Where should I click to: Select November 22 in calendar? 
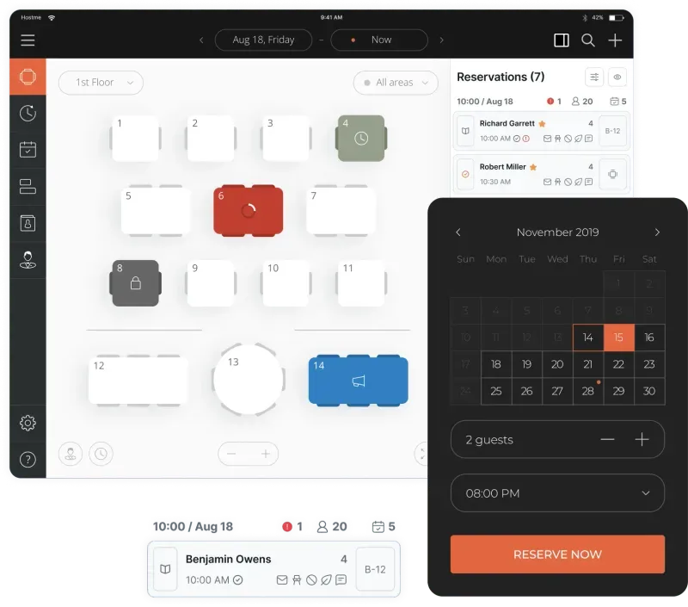[x=618, y=364]
